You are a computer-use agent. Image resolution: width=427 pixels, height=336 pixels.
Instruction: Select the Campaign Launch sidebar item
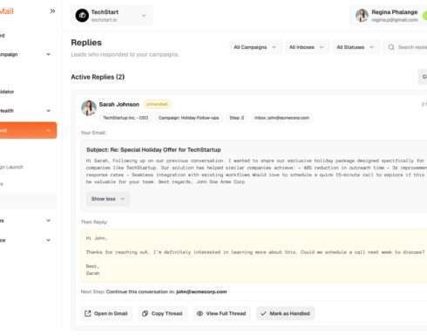[x=11, y=167]
